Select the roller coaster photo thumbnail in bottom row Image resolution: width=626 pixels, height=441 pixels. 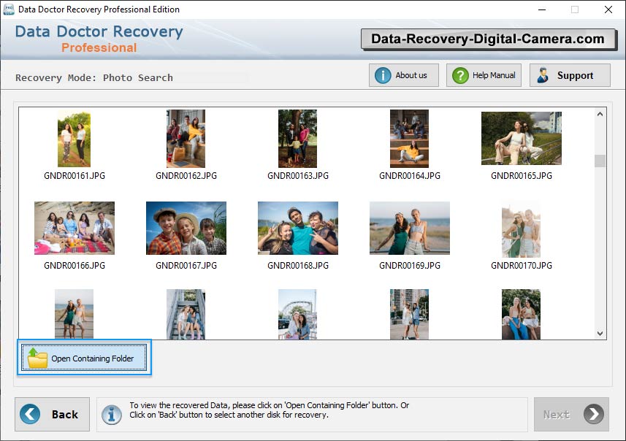tap(298, 314)
